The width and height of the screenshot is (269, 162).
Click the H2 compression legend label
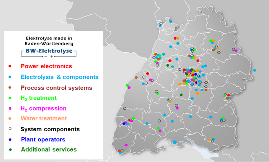point(43,109)
